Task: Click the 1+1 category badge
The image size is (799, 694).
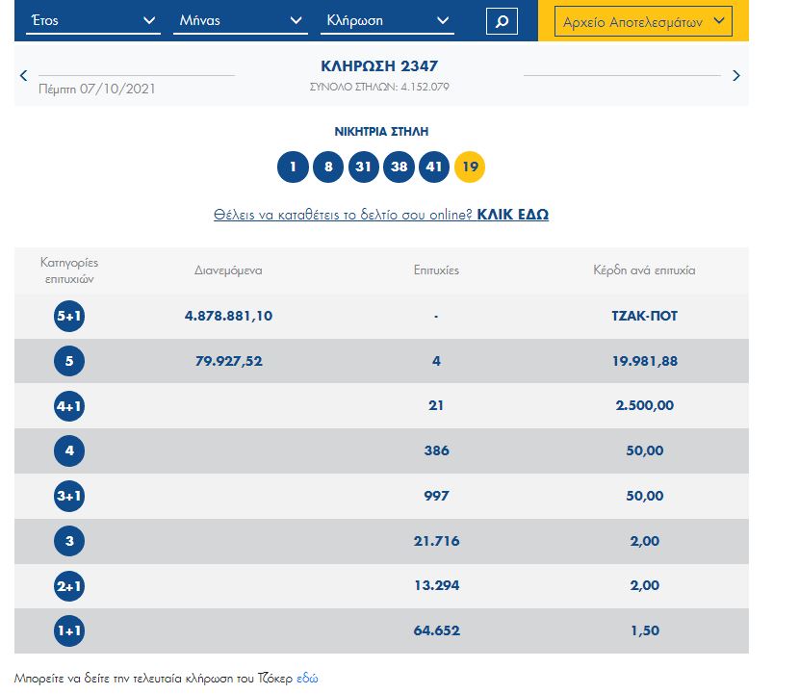Action: pos(69,631)
